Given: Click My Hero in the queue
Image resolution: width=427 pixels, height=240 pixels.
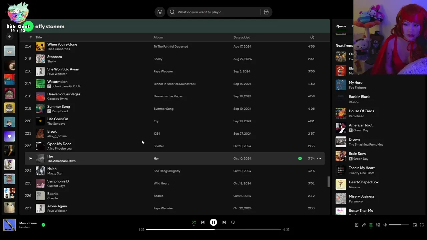Looking at the screenshot, I should point(356,83).
